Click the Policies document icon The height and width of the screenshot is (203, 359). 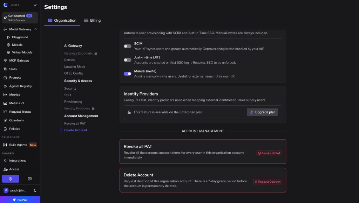[x=5, y=129]
